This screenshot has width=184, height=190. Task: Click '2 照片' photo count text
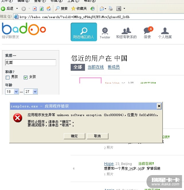[109, 148]
